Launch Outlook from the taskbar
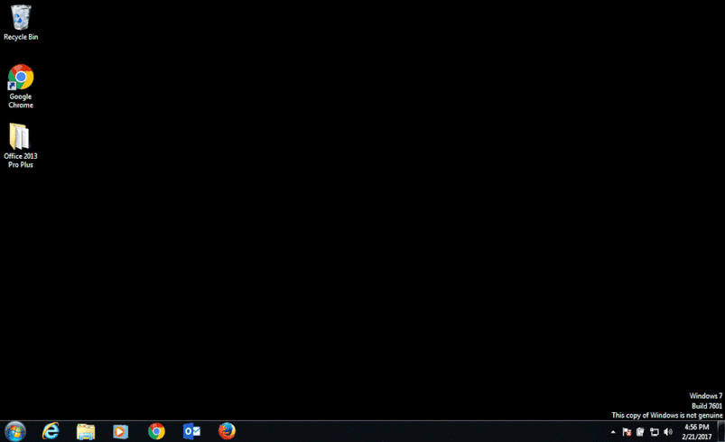The height and width of the screenshot is (442, 725). 191,431
